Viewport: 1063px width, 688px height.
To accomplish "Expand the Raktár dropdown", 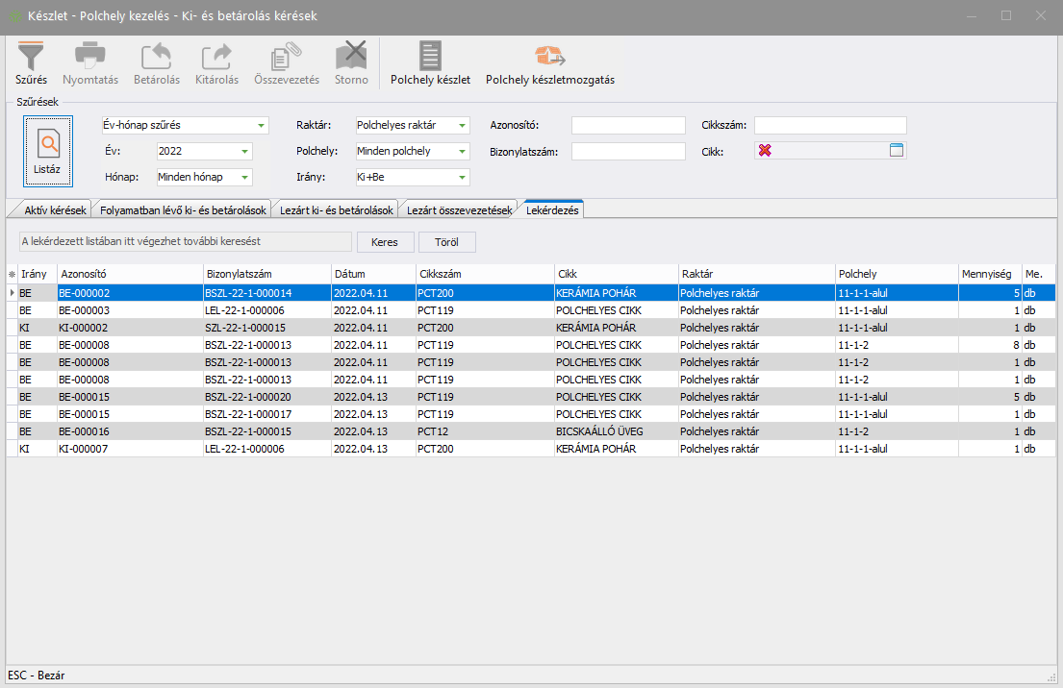I will tap(462, 126).
